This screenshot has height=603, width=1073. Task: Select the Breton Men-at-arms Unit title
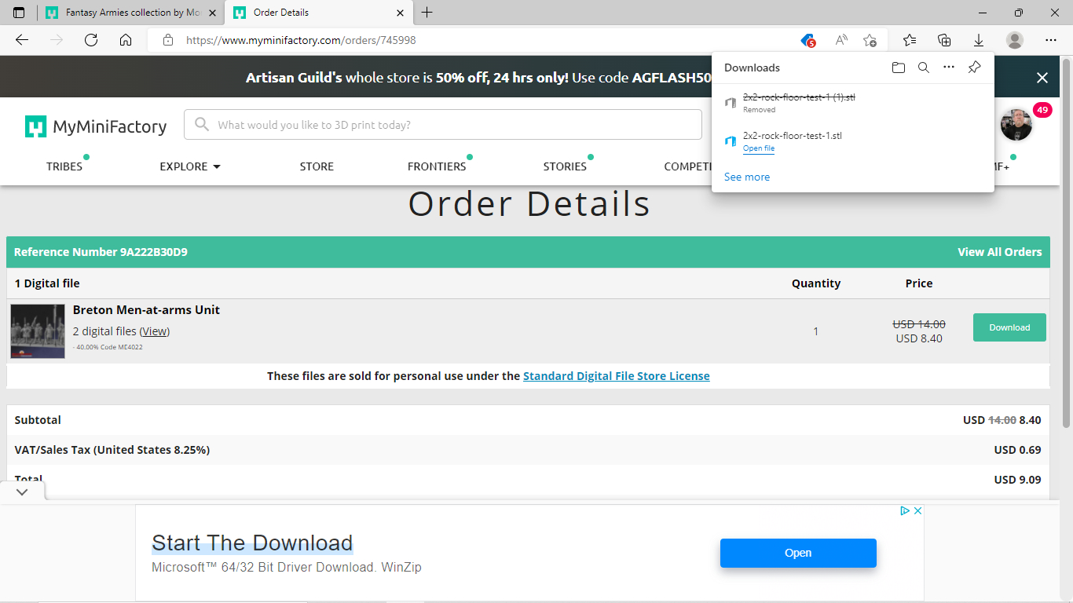[x=146, y=310]
